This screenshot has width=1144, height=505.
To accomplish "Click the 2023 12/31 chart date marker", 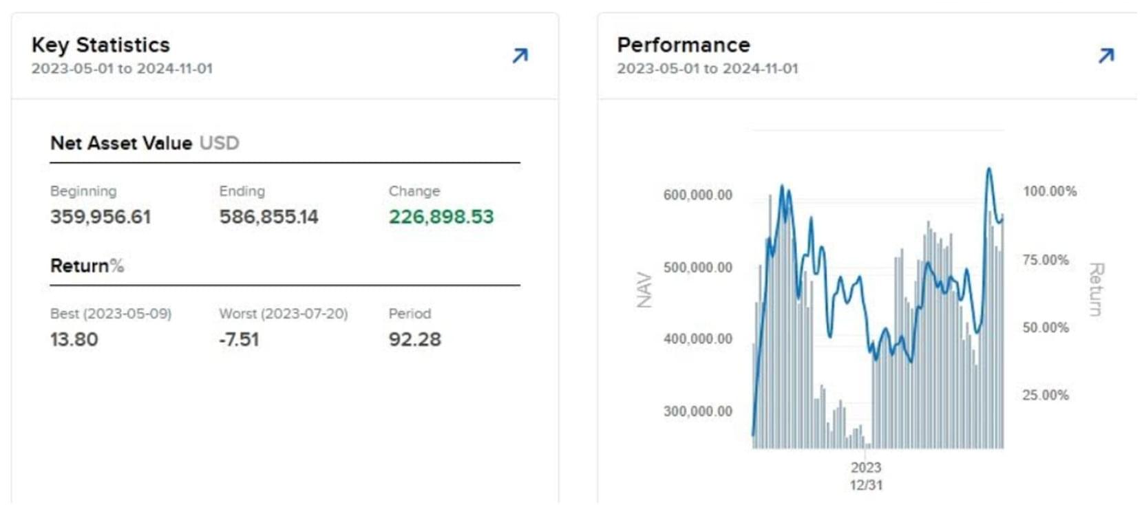I will (865, 475).
